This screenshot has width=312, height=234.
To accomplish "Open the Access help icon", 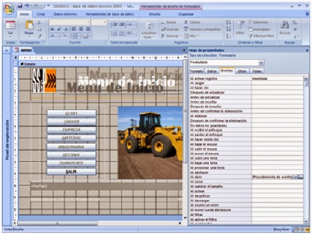I will 307,14.
